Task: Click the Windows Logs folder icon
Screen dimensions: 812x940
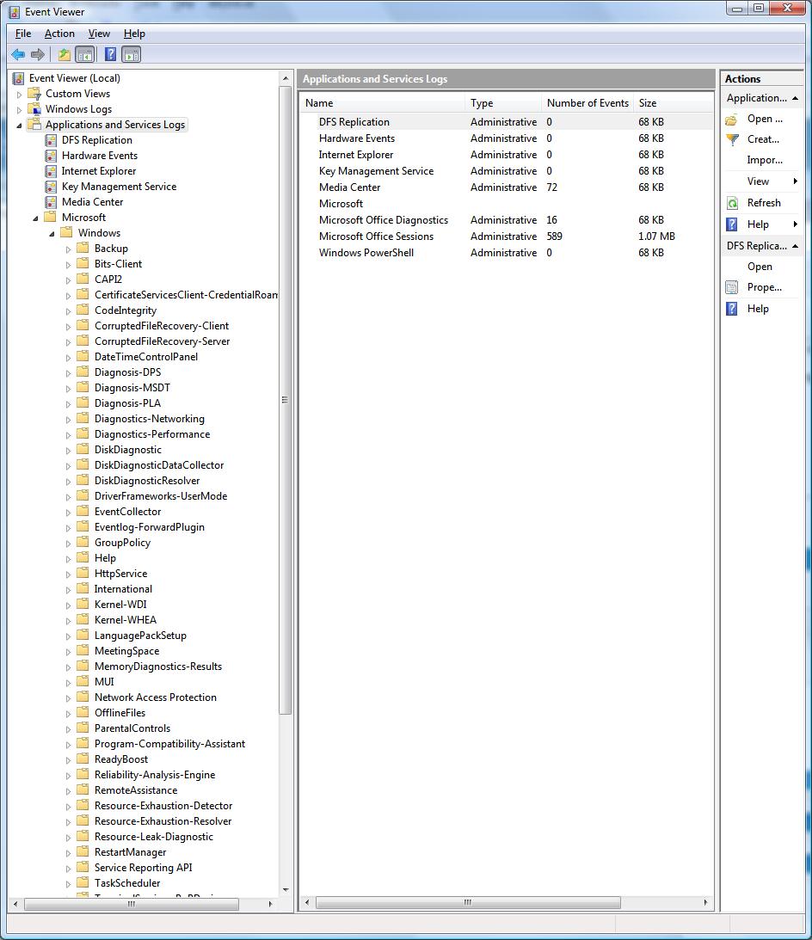Action: pos(35,109)
